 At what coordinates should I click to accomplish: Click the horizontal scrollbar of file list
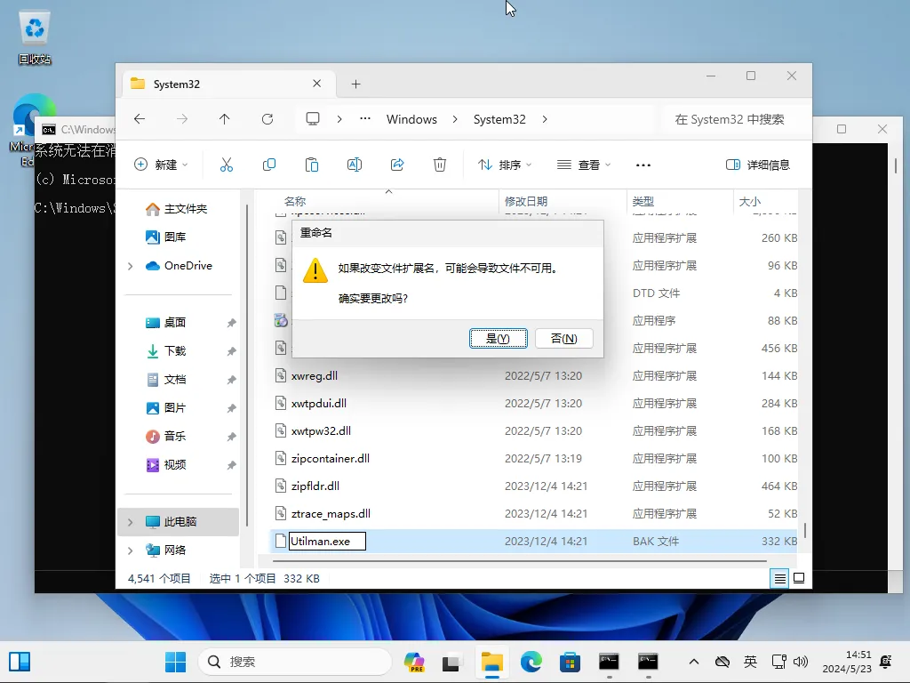point(519,561)
